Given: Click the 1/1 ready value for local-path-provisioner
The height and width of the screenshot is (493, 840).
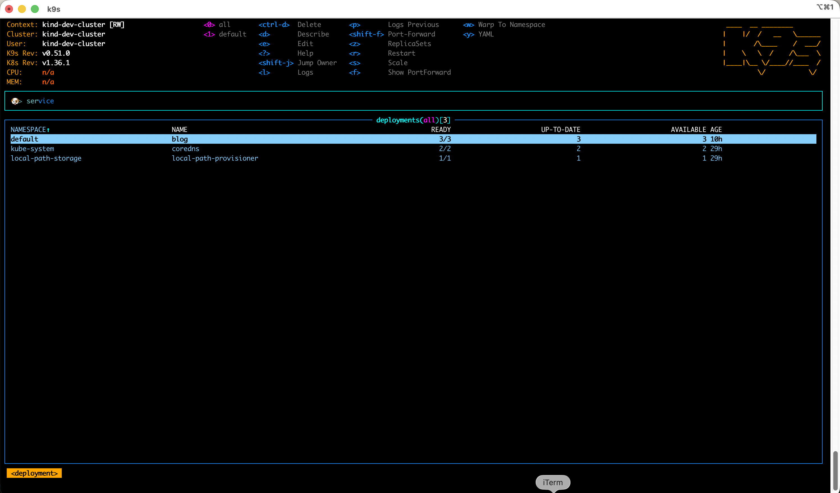Looking at the screenshot, I should tap(445, 158).
